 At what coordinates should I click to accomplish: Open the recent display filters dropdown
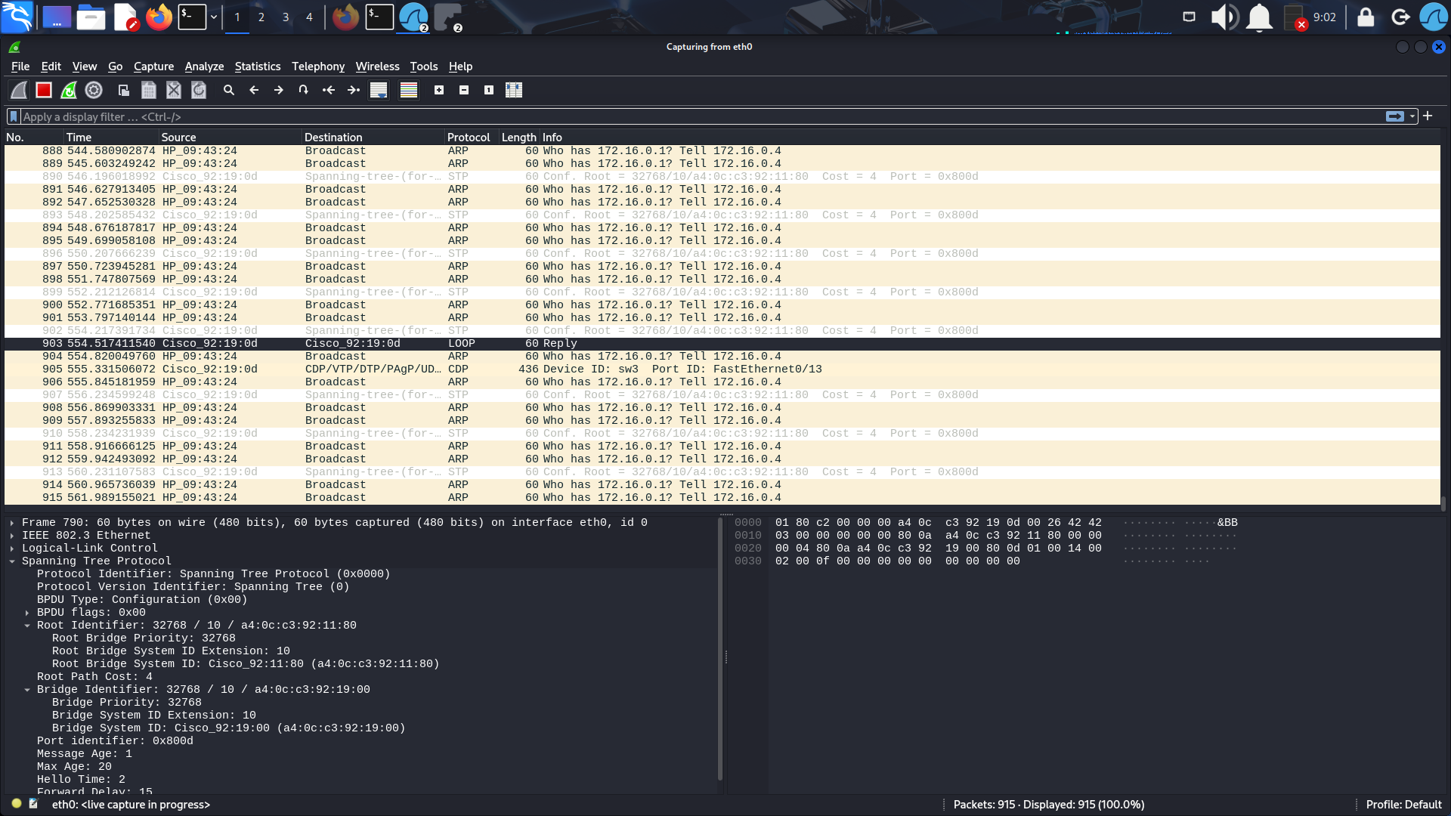(x=1412, y=116)
